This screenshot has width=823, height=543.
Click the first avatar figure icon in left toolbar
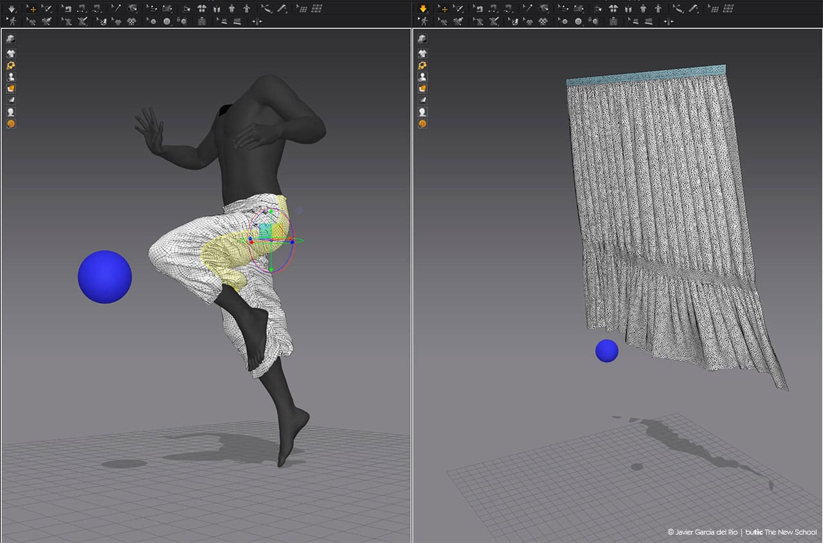pos(231,9)
